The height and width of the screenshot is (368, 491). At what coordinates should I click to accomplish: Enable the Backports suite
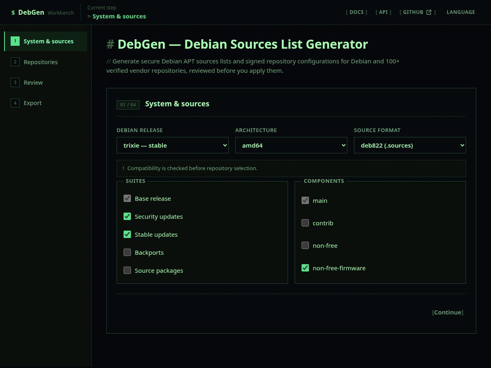pyautogui.click(x=127, y=252)
